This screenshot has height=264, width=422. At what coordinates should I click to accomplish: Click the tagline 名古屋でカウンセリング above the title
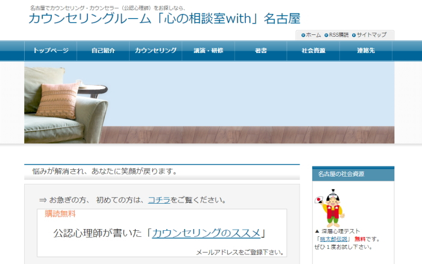tap(108, 8)
